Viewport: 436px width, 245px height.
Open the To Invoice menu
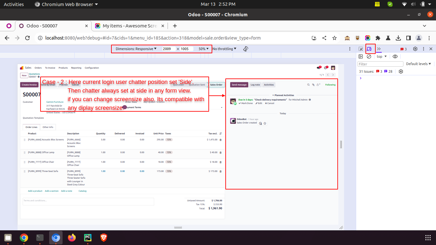(x=50, y=68)
